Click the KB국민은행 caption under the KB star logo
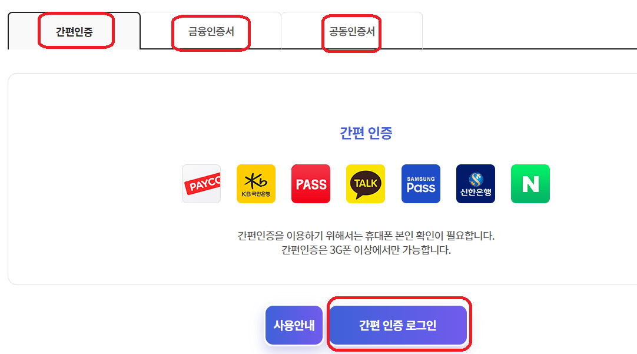637x354 pixels. pos(256,194)
